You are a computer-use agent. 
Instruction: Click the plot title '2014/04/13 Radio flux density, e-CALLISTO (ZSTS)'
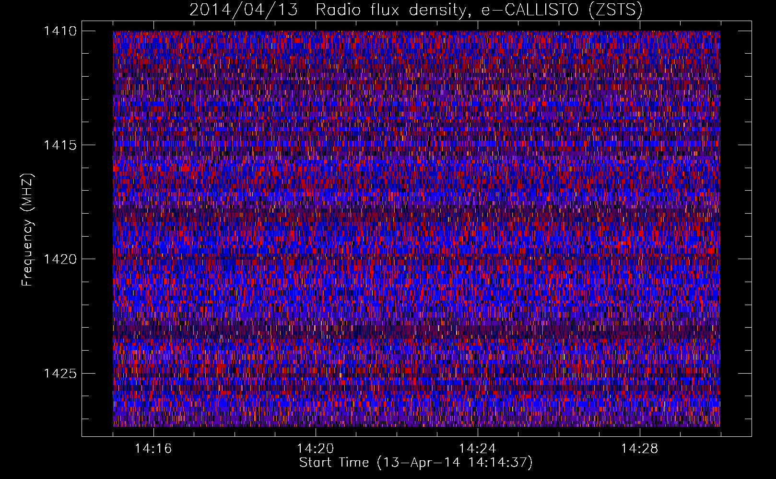[416, 10]
